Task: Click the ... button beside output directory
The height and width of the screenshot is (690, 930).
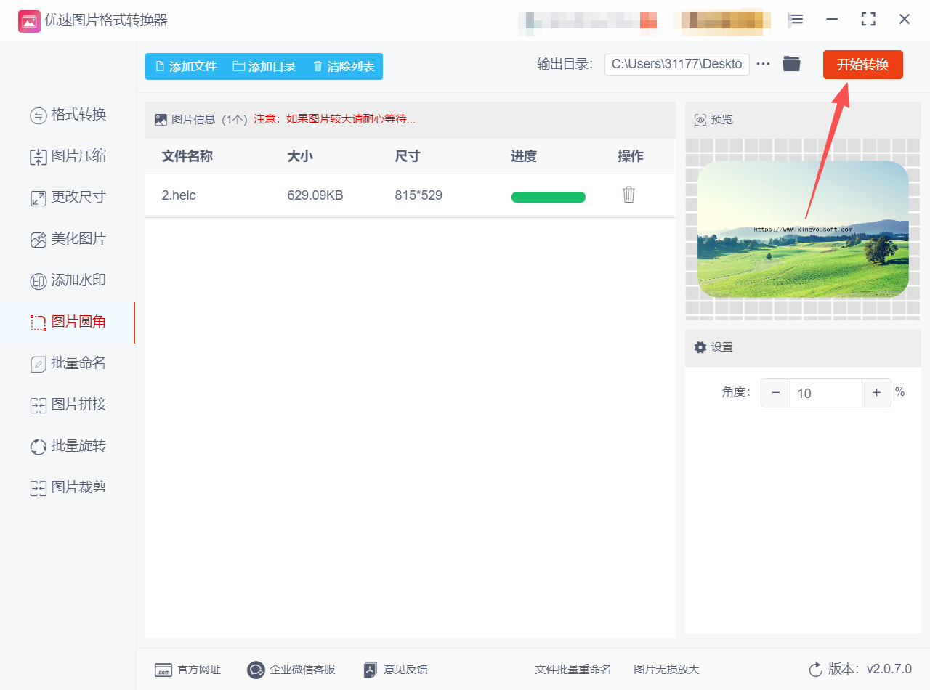Action: pyautogui.click(x=763, y=64)
